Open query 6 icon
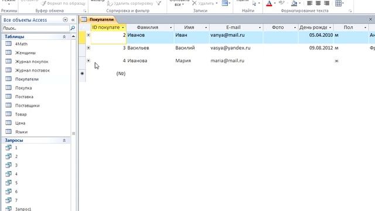 click(8, 192)
